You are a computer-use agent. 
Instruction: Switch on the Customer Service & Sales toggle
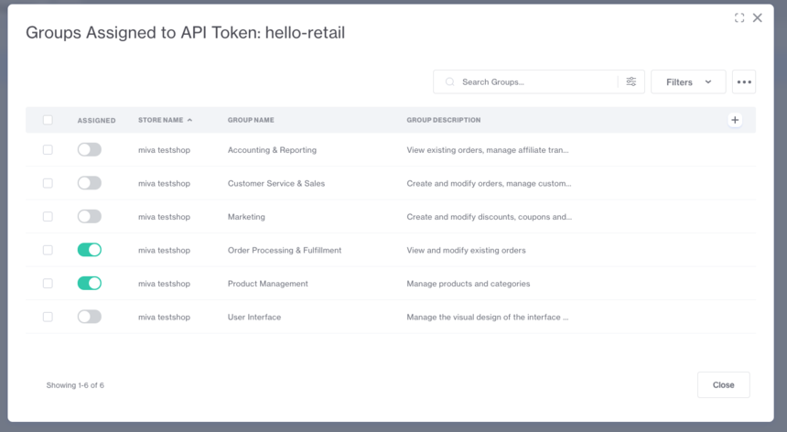click(90, 183)
